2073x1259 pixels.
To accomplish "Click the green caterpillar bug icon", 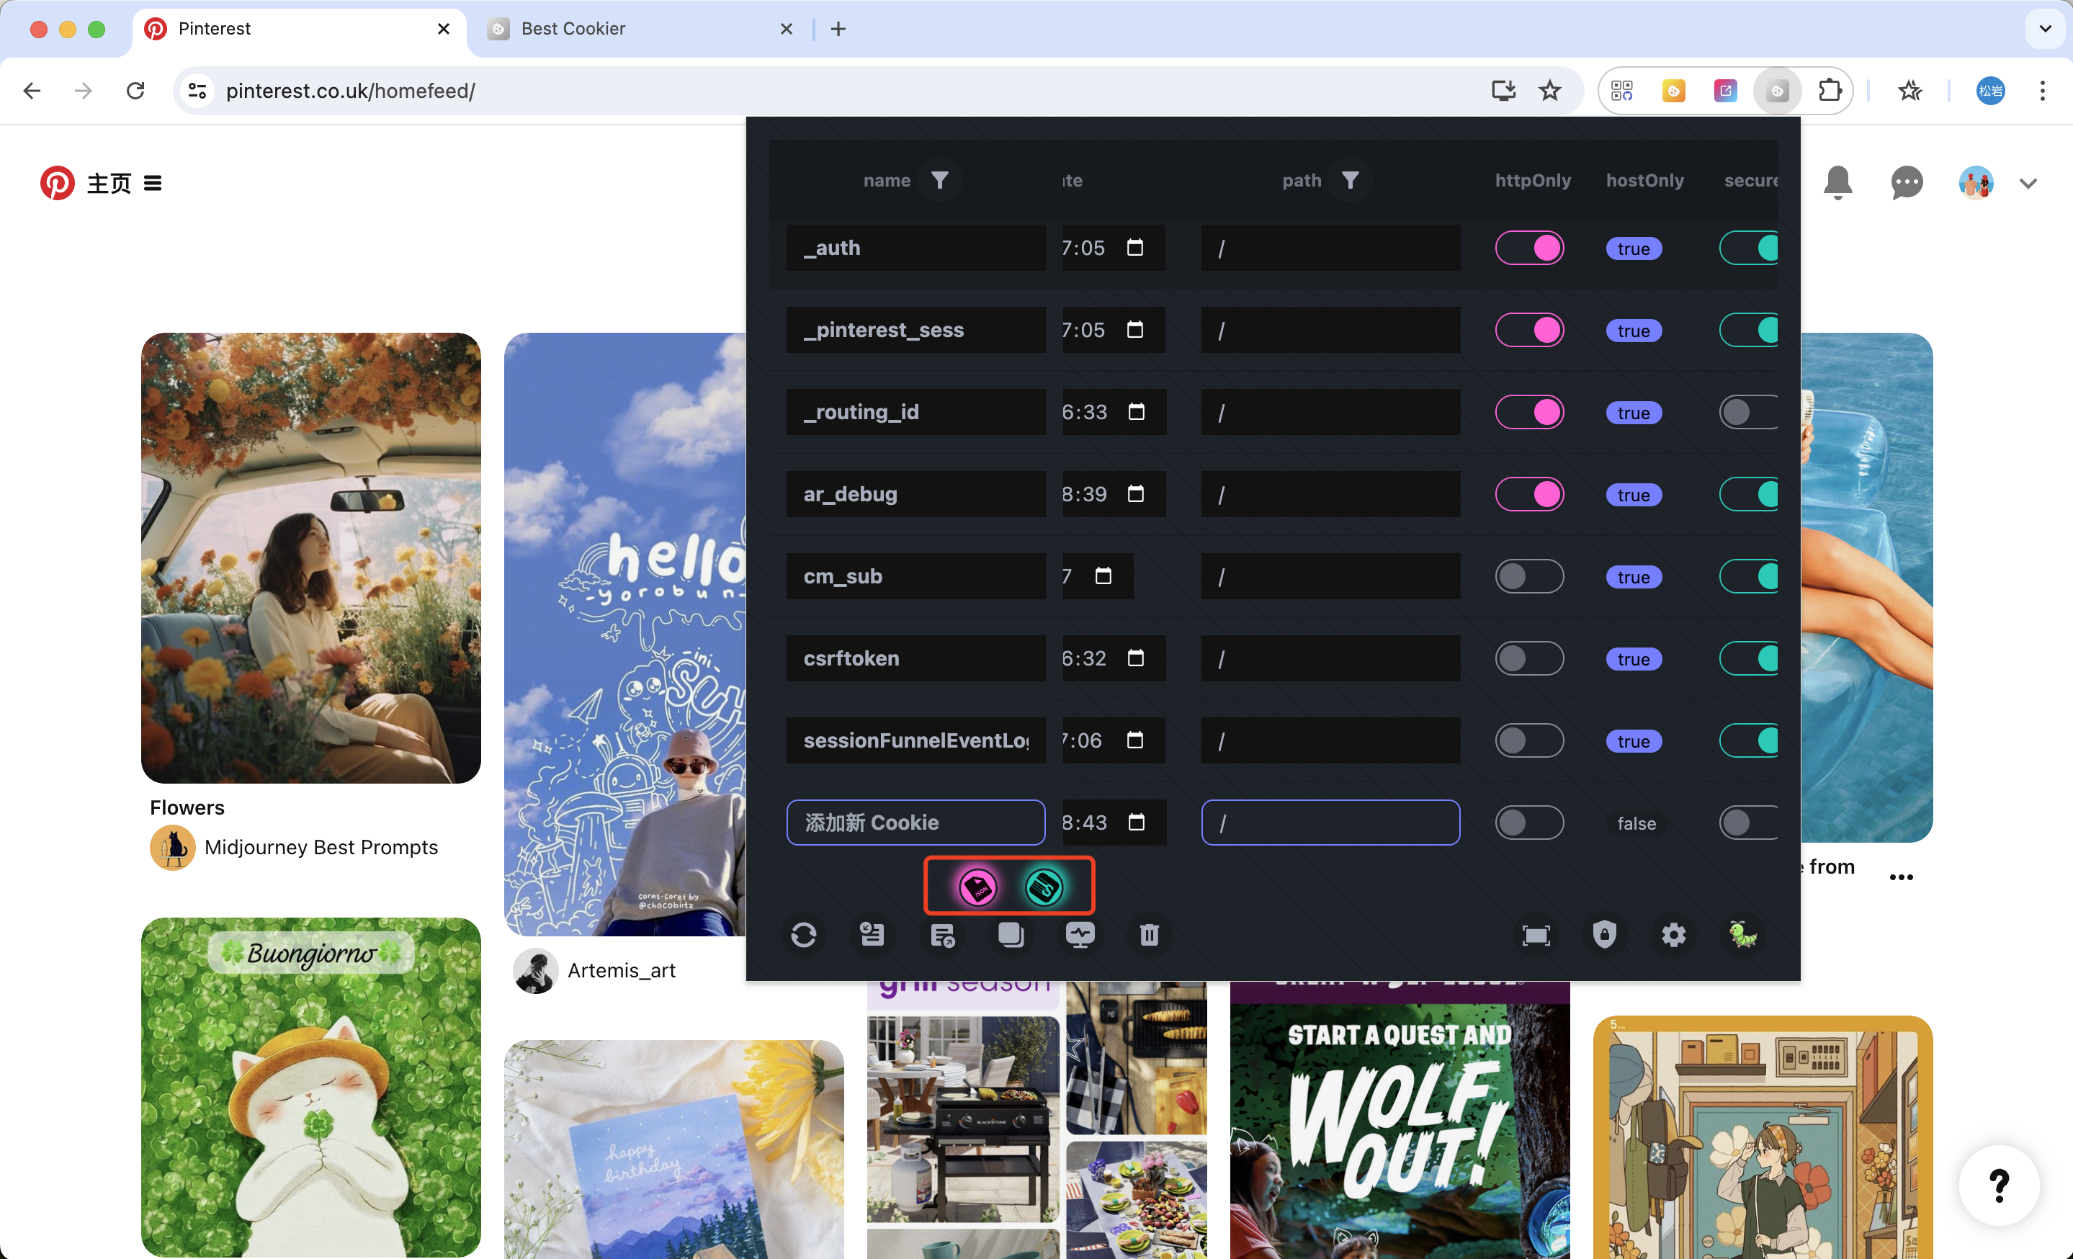I will click(x=1742, y=934).
